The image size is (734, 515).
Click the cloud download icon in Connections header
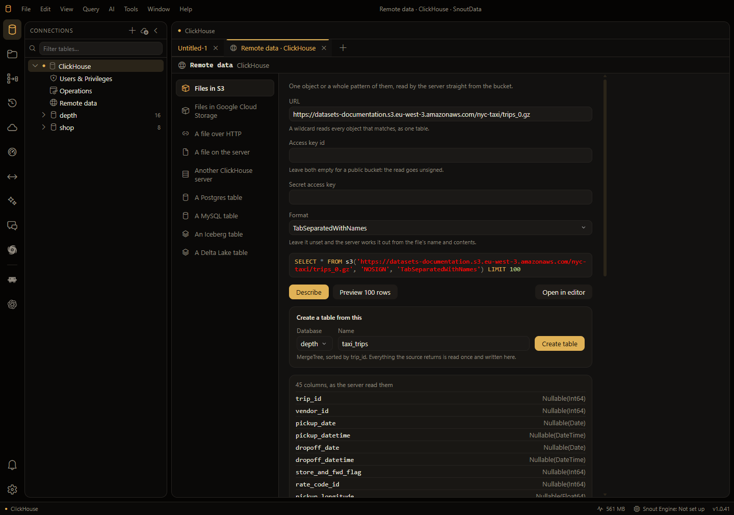[144, 31]
